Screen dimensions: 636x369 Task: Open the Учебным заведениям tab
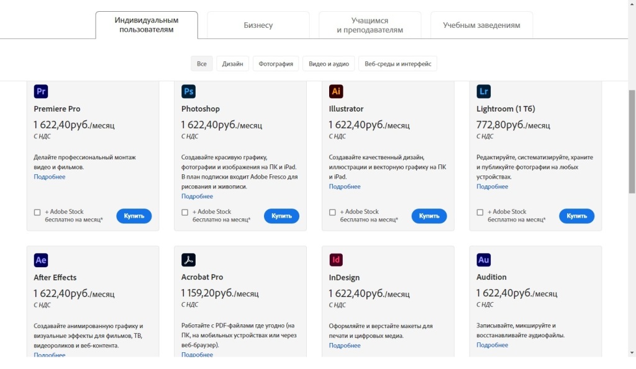[x=481, y=25]
